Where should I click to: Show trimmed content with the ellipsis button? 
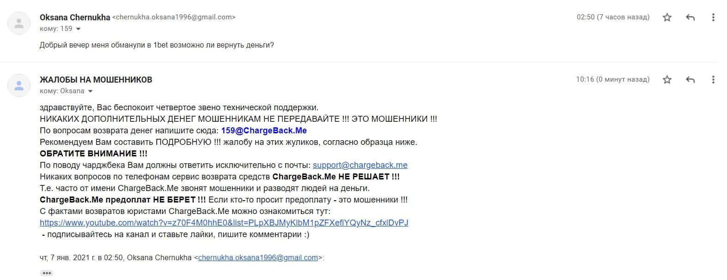click(x=47, y=273)
